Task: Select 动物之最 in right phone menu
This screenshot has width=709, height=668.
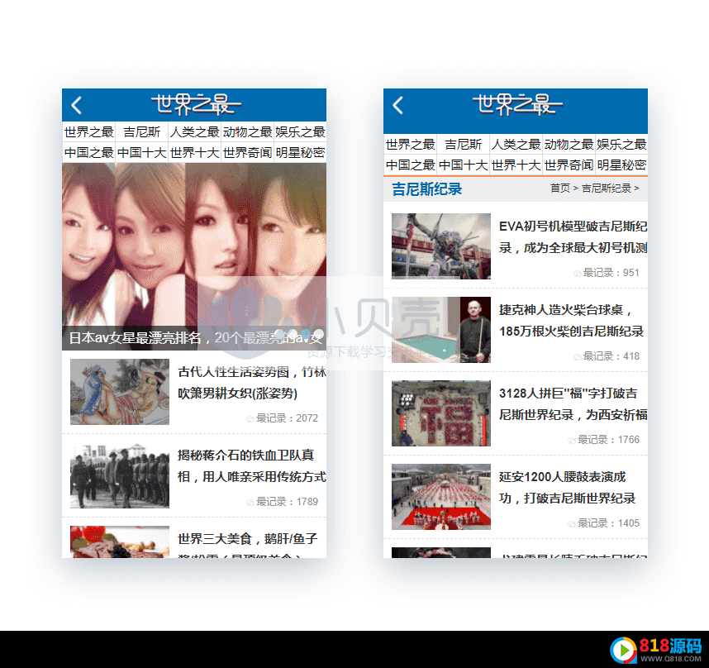Action: tap(569, 145)
